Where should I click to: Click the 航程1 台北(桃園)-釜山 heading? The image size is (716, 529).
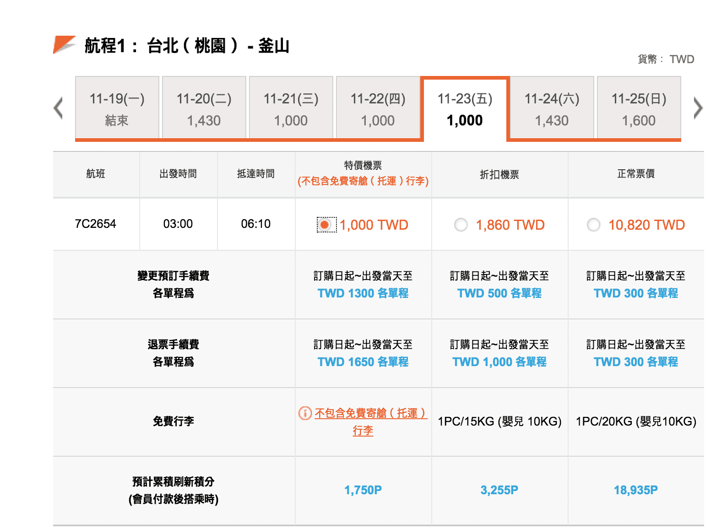coord(187,46)
